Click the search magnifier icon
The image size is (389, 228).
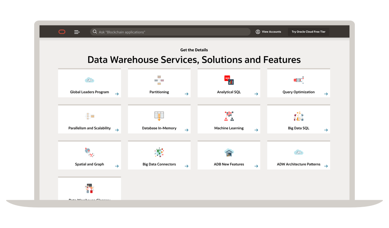point(95,32)
